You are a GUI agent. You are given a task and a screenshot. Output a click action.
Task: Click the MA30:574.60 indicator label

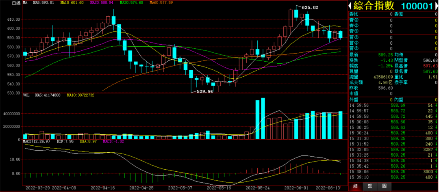pyautogui.click(x=131, y=2)
